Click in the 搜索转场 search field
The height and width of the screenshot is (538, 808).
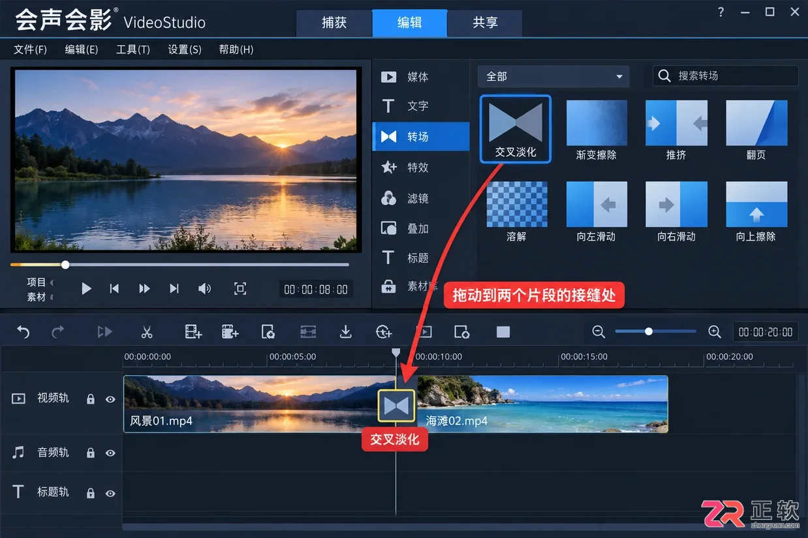[726, 76]
